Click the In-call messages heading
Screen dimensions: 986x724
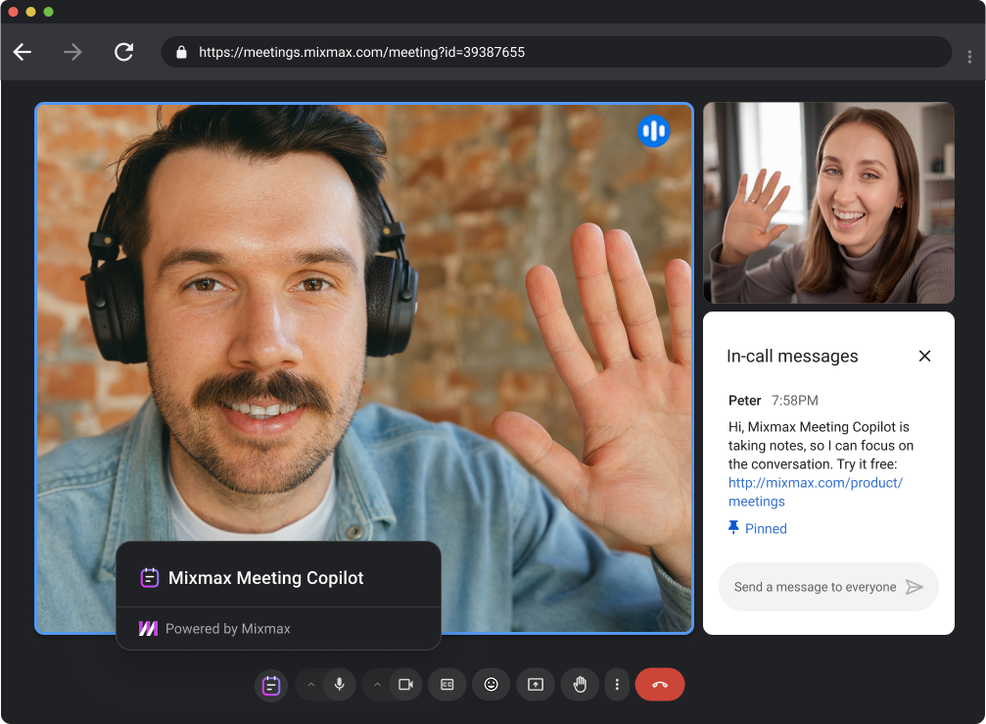[792, 356]
